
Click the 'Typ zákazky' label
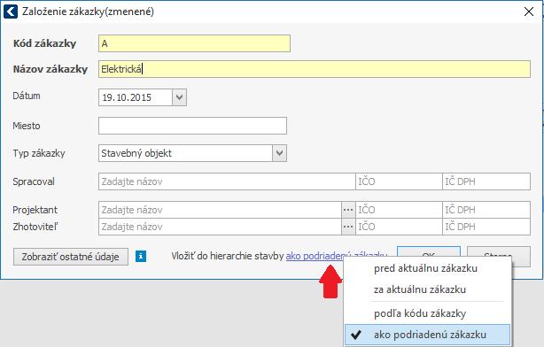point(39,153)
